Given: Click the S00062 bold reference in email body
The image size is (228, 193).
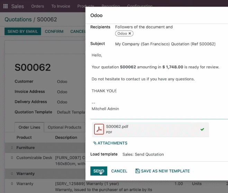Looking at the screenshot, I should pos(128,67).
